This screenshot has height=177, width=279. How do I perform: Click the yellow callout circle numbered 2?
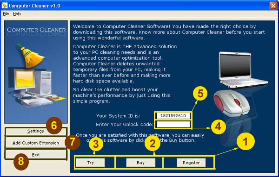point(153,143)
